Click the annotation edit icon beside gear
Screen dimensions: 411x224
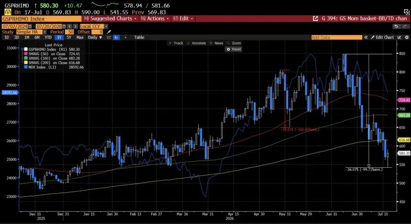(x=399, y=37)
